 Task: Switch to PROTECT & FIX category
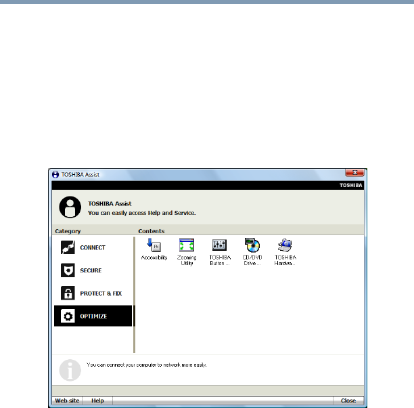(93, 293)
